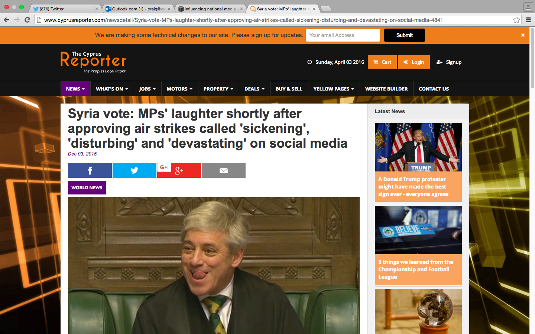Submit the email signup

tap(405, 35)
